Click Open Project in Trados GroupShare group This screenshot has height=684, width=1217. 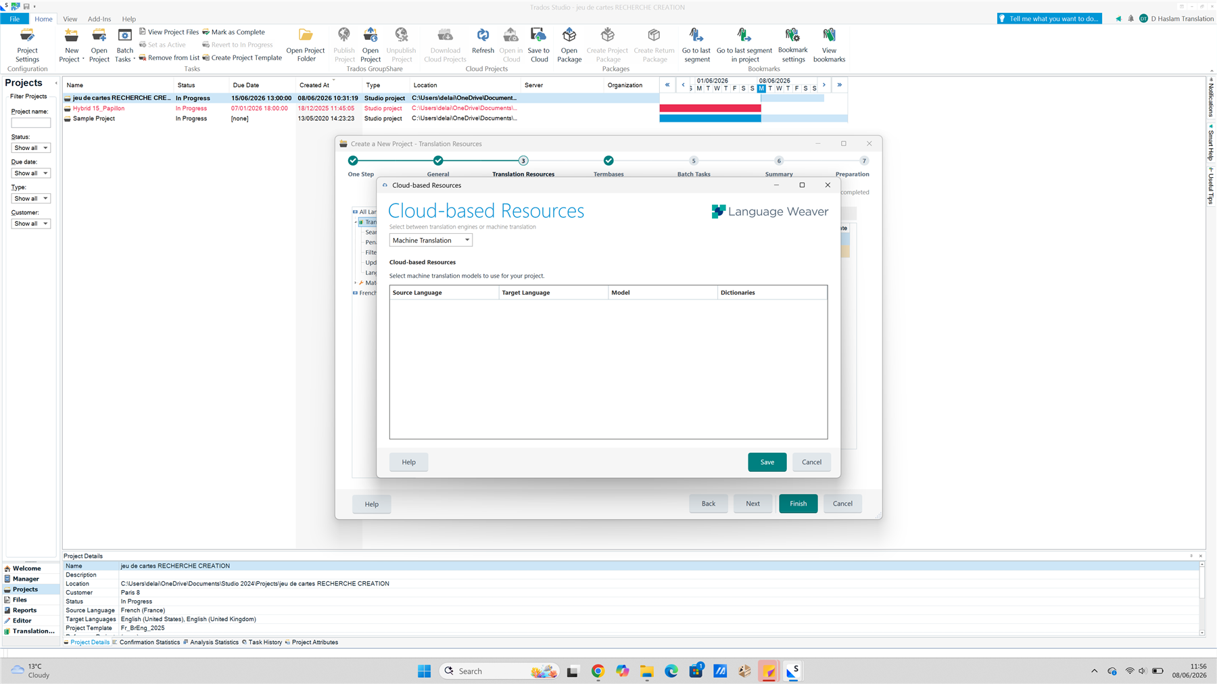point(371,45)
